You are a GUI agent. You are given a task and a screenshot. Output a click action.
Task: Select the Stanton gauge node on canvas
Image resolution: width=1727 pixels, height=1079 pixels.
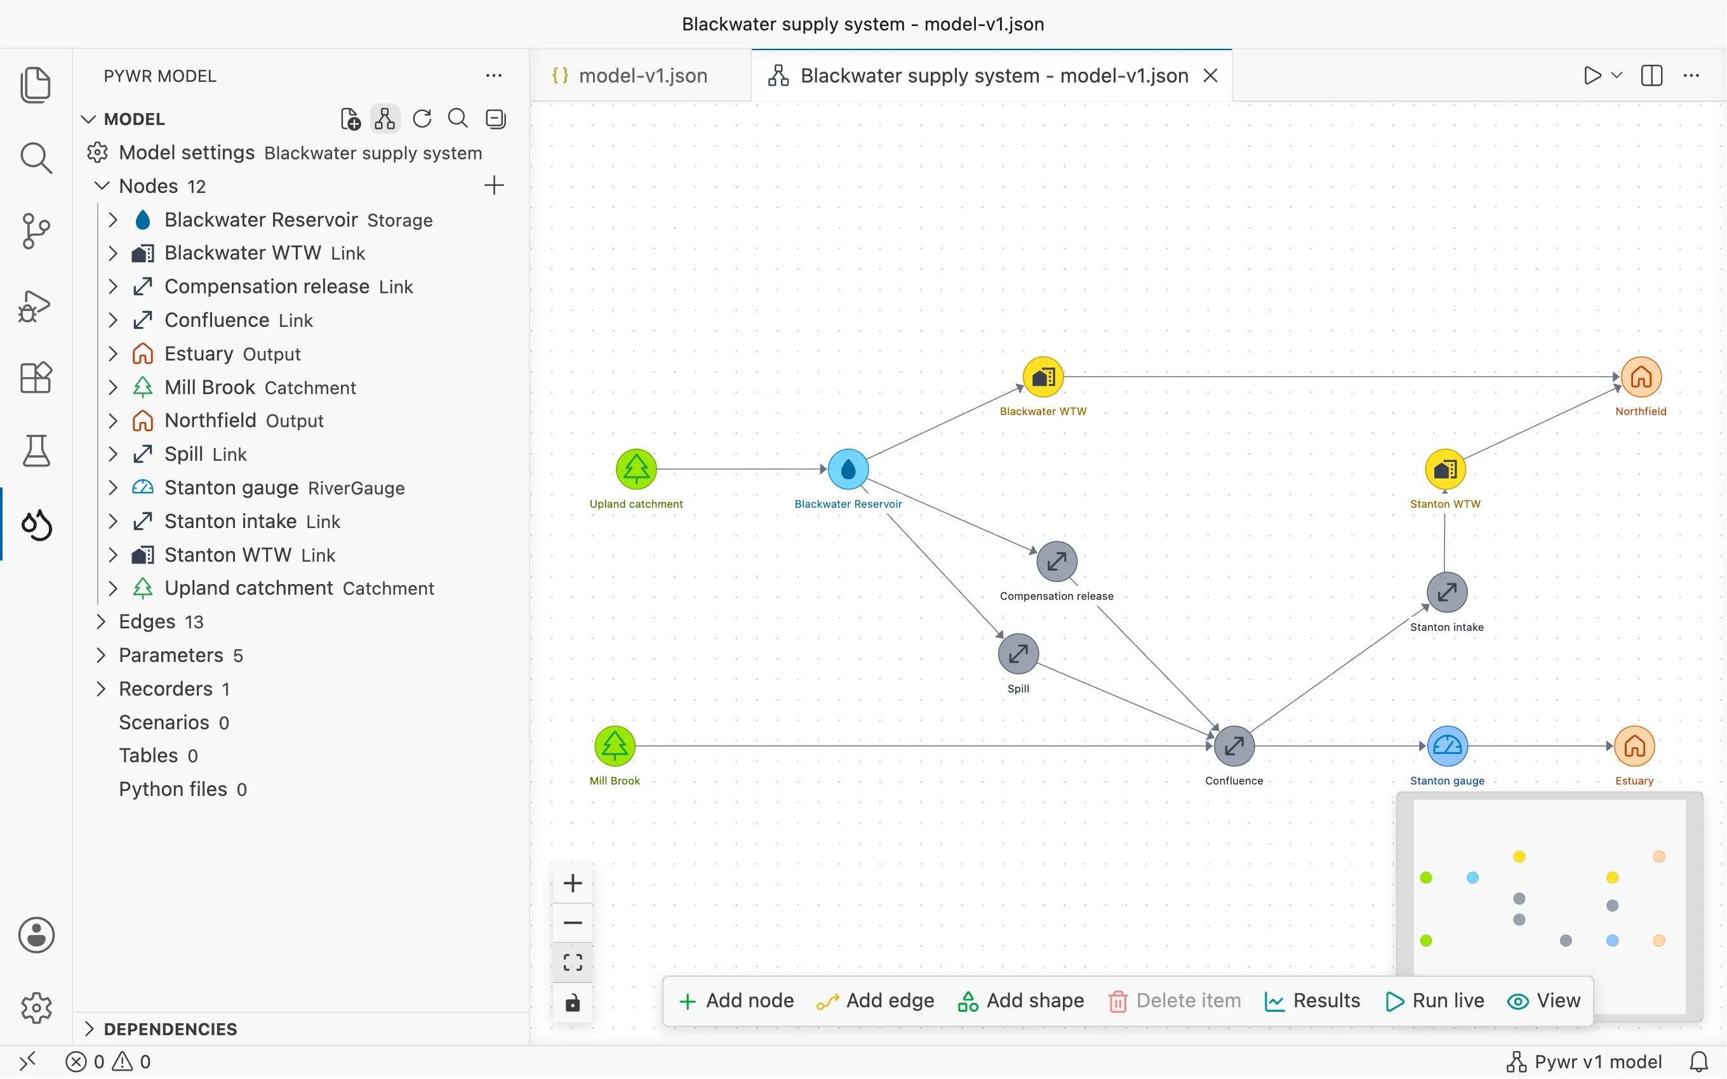tap(1447, 746)
